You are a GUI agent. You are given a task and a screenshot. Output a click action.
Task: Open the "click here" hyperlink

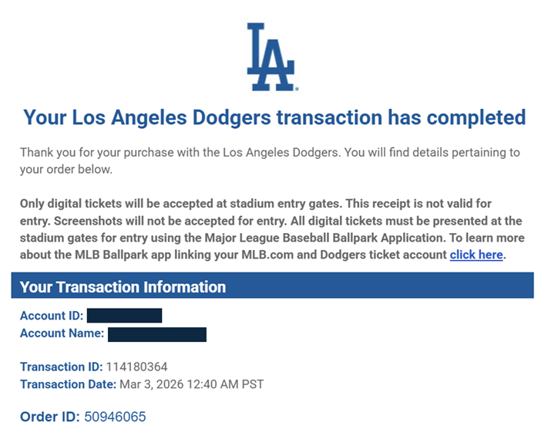(476, 255)
